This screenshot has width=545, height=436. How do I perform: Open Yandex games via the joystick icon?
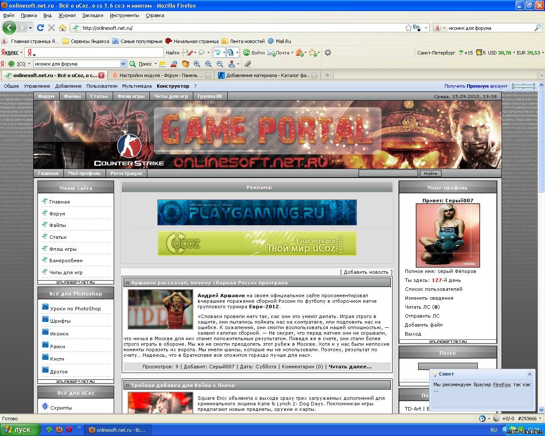click(231, 64)
